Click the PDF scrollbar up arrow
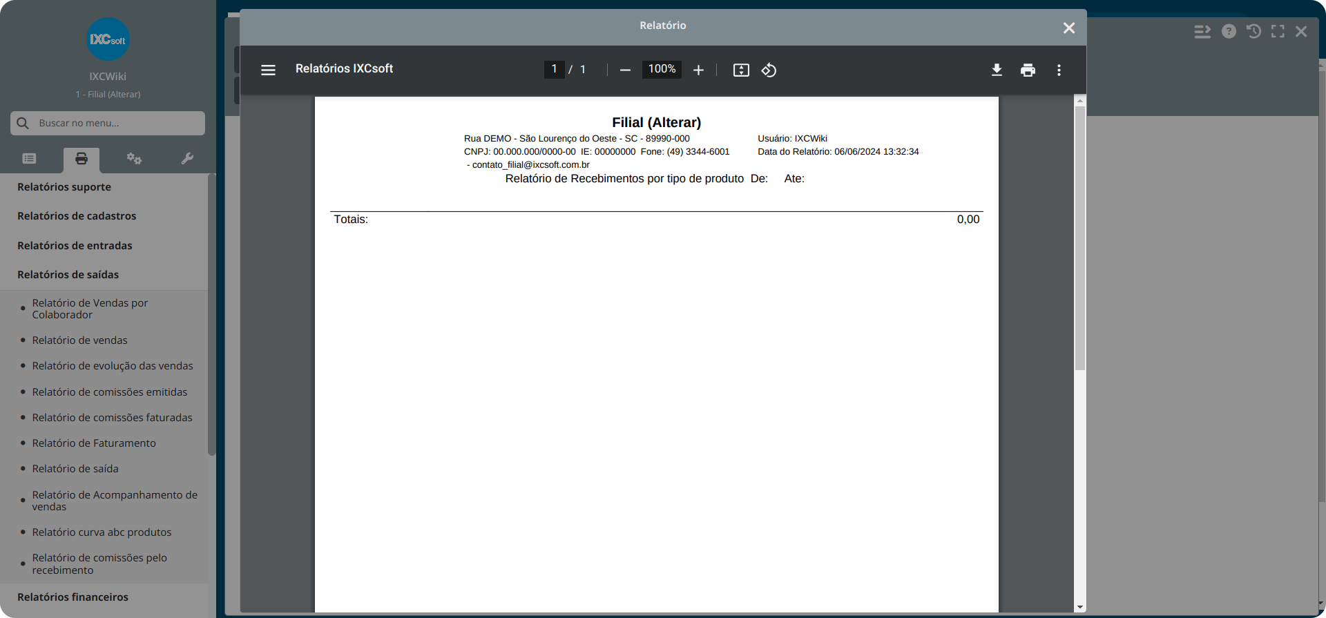Screen dimensions: 1326x618 click(x=1080, y=102)
